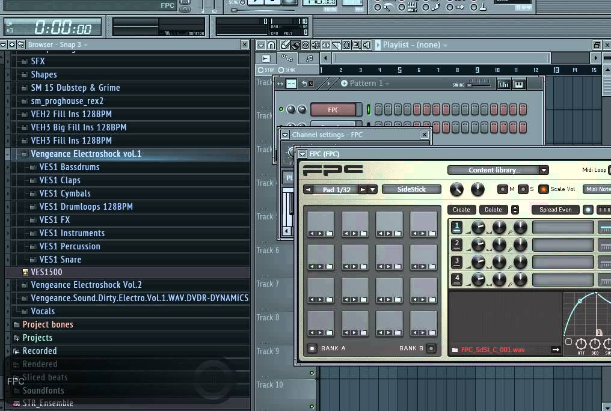Open the Browser - Snap 3 dropdown
Screen dimensions: 611x411
[85, 45]
